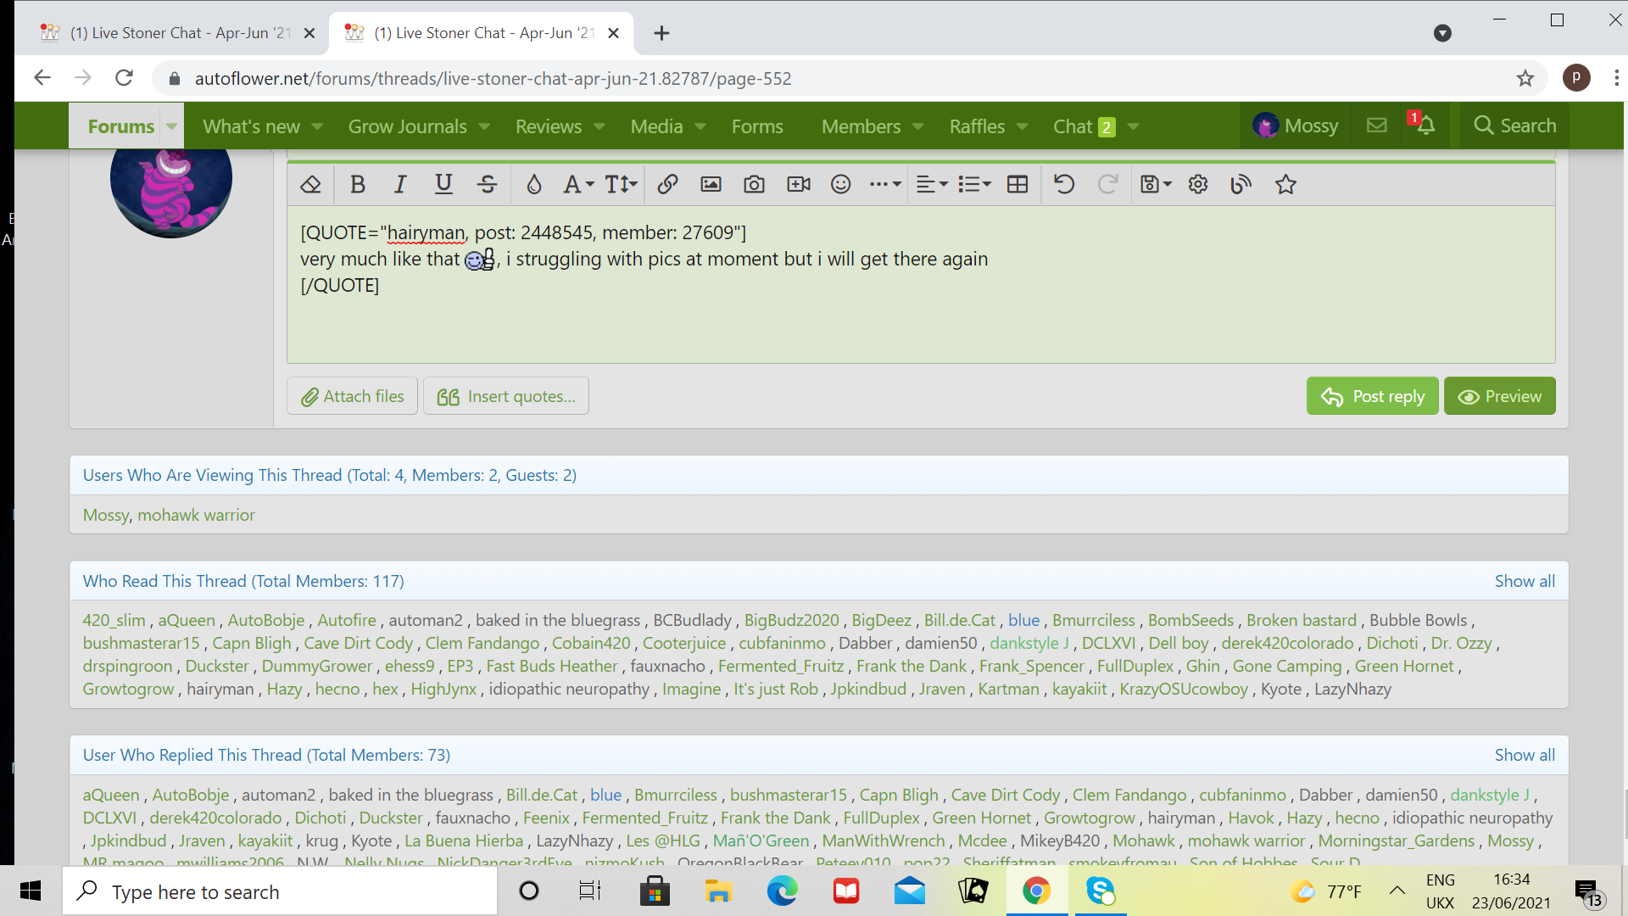Open the Mail app from the taskbar
The width and height of the screenshot is (1628, 916).
click(909, 891)
